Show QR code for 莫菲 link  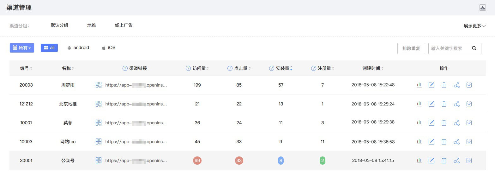[x=99, y=123]
